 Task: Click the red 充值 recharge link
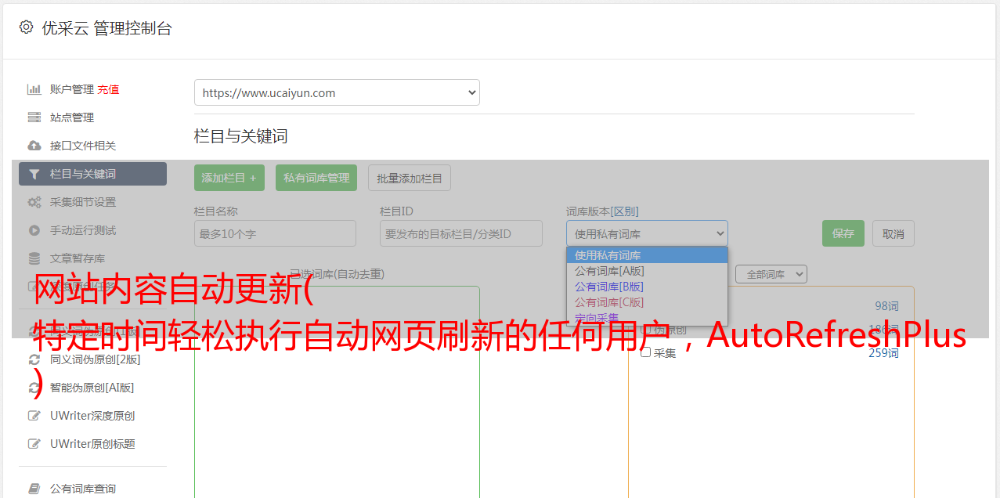[108, 89]
